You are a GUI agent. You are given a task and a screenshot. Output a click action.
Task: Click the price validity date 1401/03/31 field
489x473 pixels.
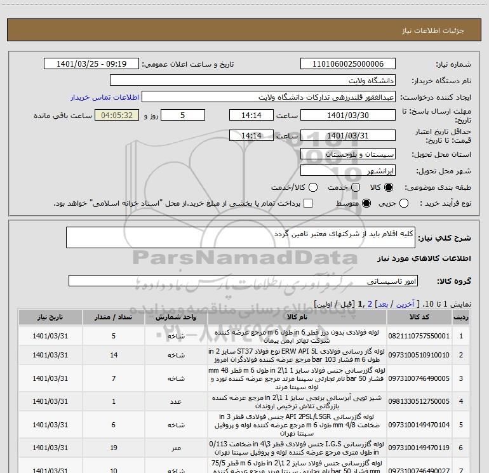click(x=348, y=135)
